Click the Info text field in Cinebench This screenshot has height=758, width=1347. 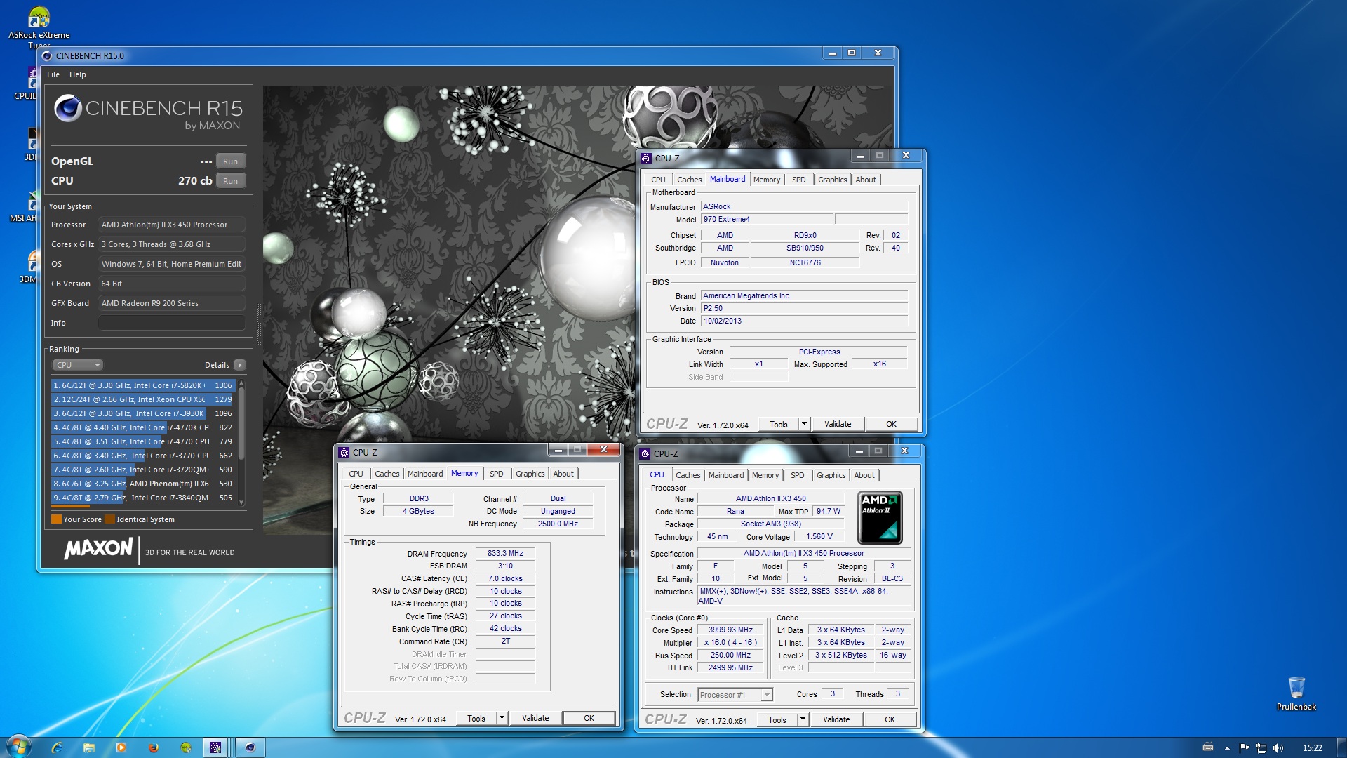[172, 323]
